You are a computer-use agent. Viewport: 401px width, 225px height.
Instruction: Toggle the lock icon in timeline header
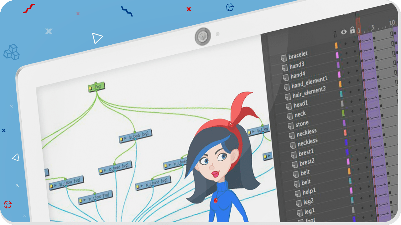pyautogui.click(x=352, y=30)
